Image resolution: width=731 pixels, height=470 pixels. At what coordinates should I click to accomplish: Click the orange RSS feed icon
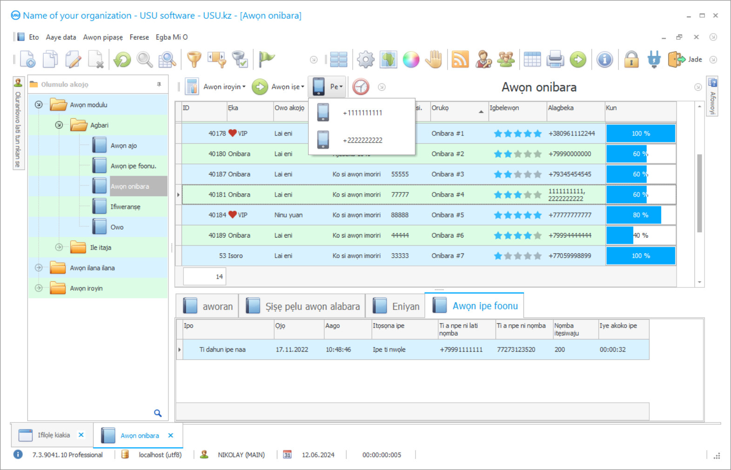(460, 59)
